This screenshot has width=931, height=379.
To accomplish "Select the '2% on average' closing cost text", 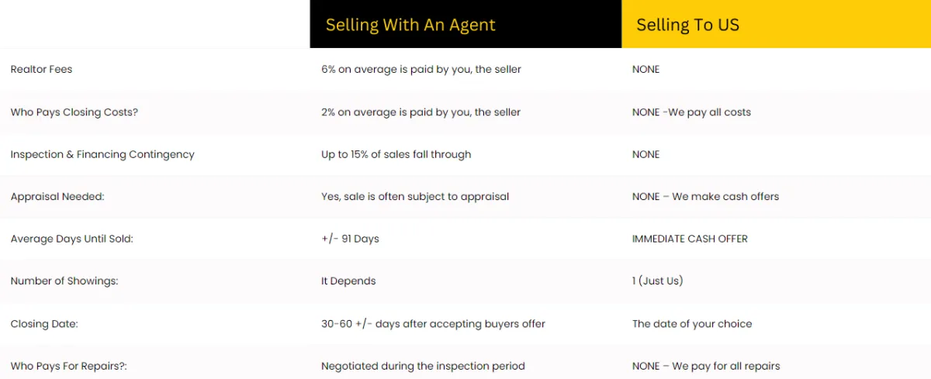I will point(421,112).
